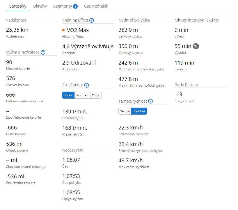
Task: Open the Statistiky tab
Action: pyautogui.click(x=18, y=6)
